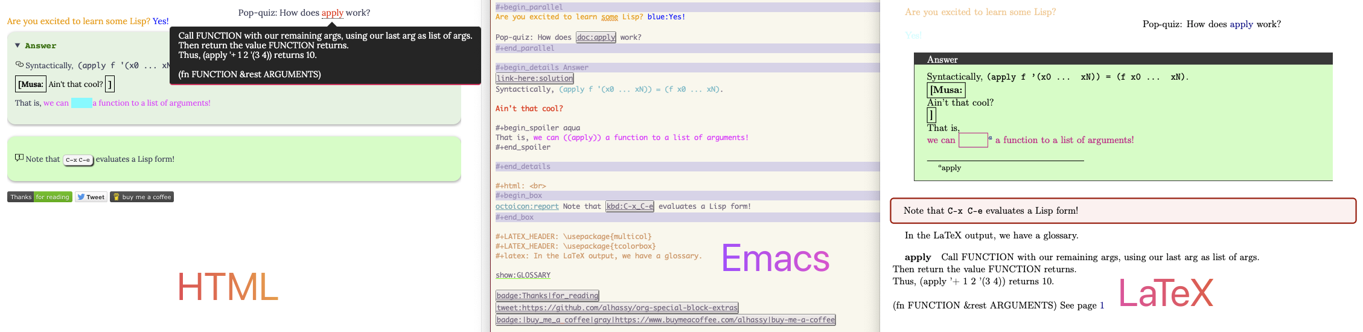Click the red 'apply' tooltip word in HTML view

(x=332, y=13)
